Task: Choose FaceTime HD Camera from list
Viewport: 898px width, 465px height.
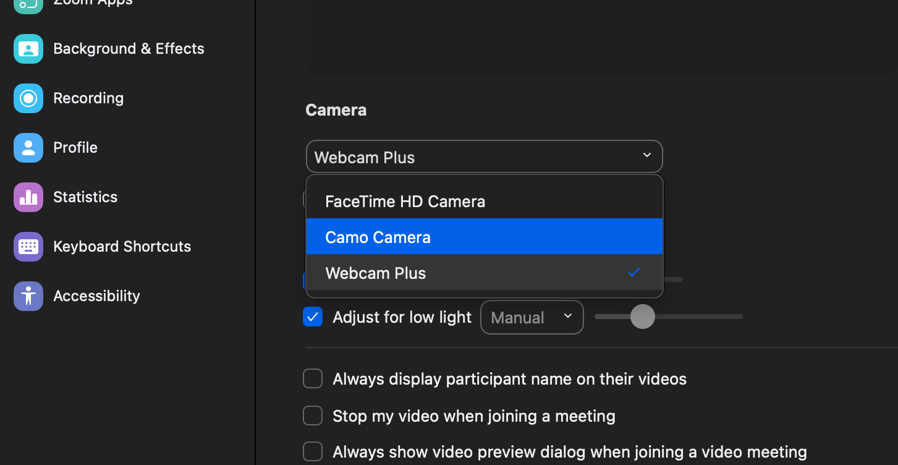Action: click(x=405, y=202)
